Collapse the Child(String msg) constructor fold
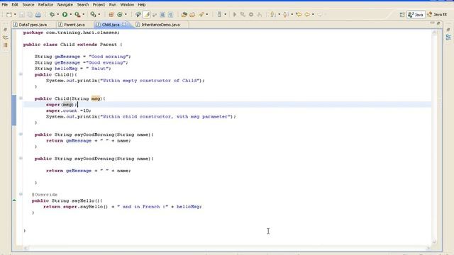Image resolution: width=454 pixels, height=255 pixels. pos(21,98)
